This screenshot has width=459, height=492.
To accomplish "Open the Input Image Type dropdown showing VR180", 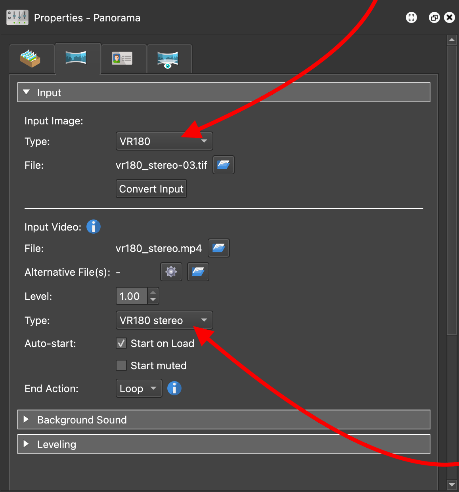I will [164, 141].
